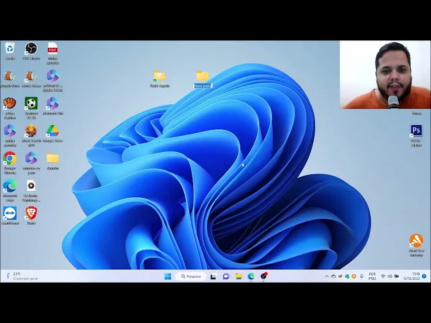Open Task View on the taskbar
The image size is (431, 323).
tap(213, 277)
